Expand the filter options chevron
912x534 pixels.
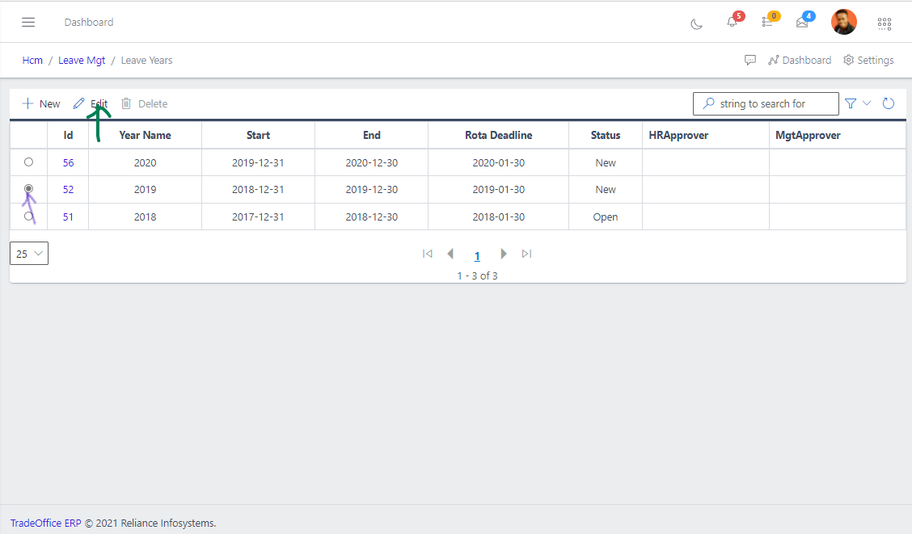(x=868, y=103)
